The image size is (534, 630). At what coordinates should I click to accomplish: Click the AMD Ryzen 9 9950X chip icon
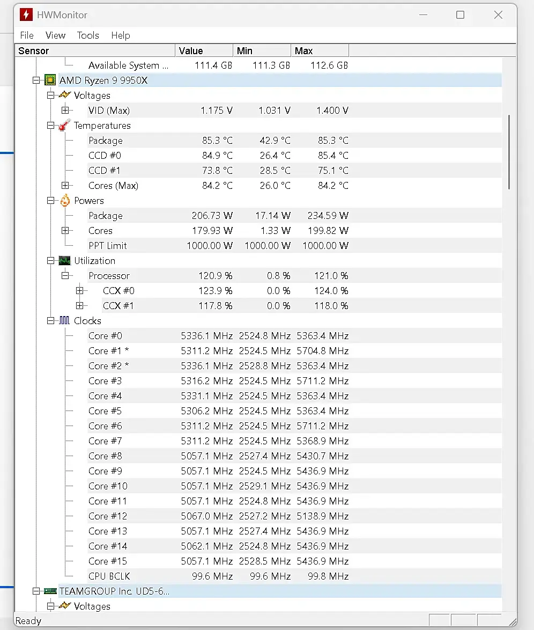coord(50,80)
